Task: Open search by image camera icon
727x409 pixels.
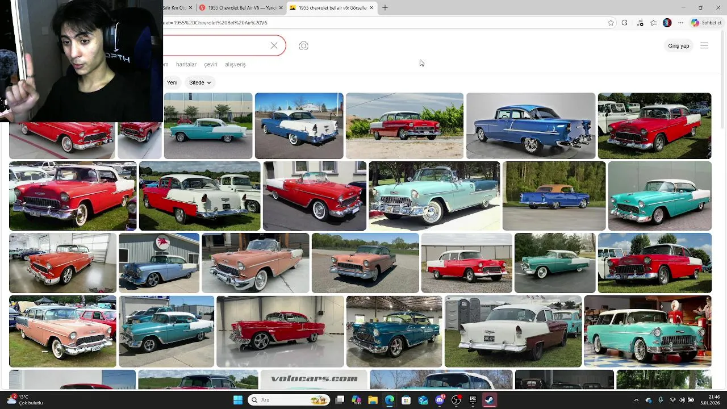Action: [x=303, y=45]
